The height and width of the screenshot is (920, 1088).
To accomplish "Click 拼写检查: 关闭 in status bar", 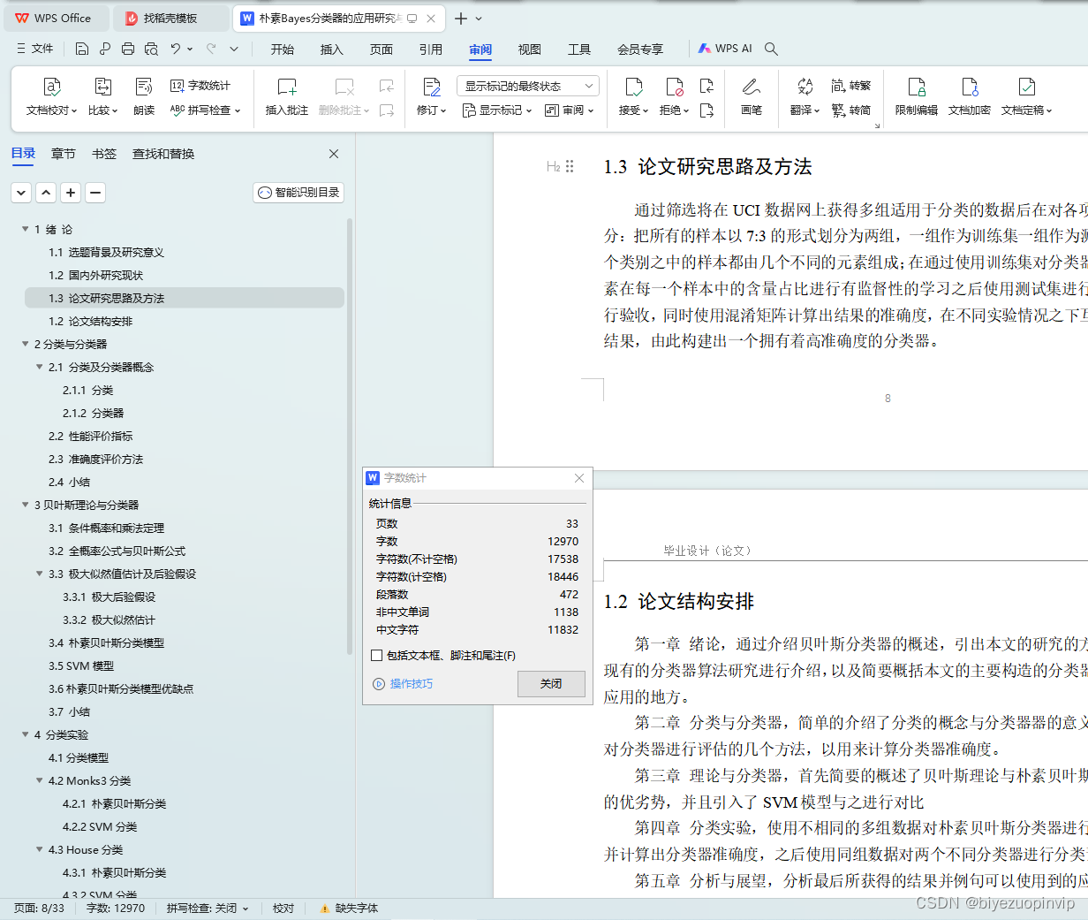I will [x=208, y=909].
